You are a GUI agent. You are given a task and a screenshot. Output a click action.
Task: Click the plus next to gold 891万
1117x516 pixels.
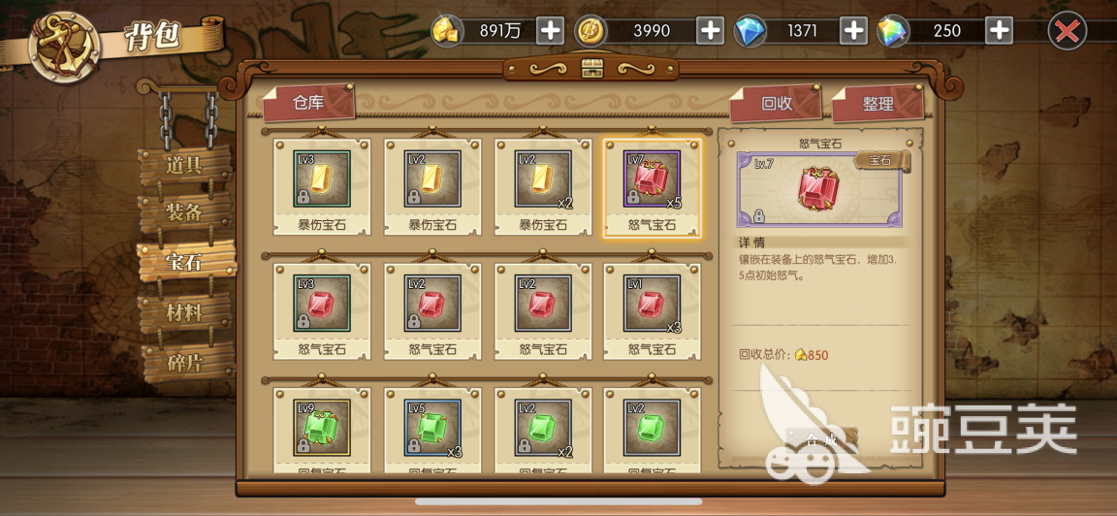pos(549,31)
